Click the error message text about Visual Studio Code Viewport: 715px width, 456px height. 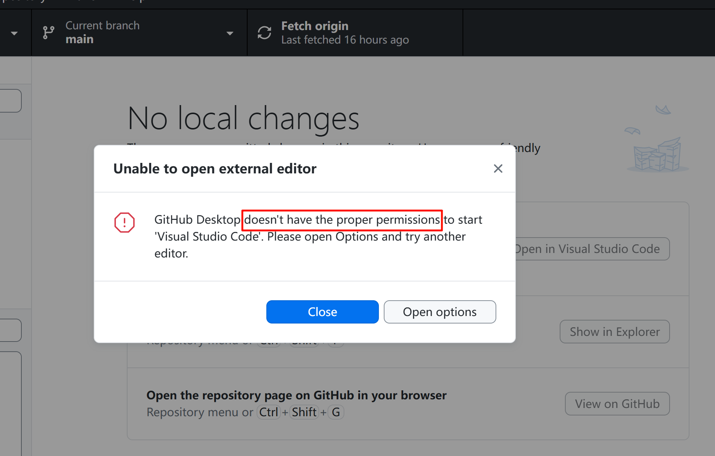(x=318, y=236)
